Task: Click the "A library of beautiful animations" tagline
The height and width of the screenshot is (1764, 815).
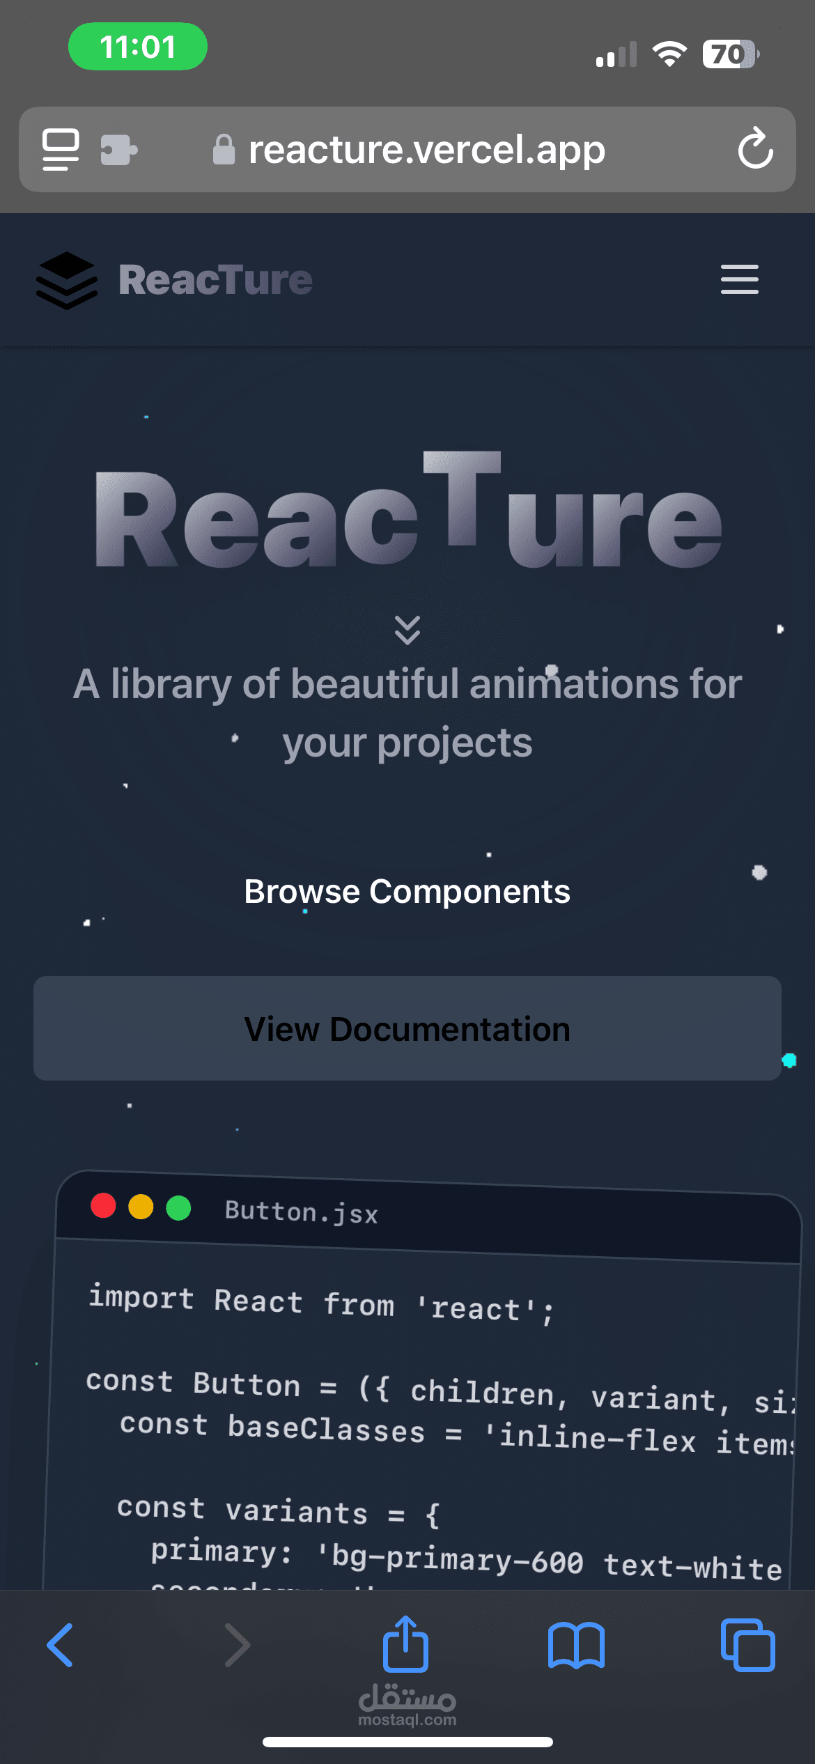Action: coord(407,713)
